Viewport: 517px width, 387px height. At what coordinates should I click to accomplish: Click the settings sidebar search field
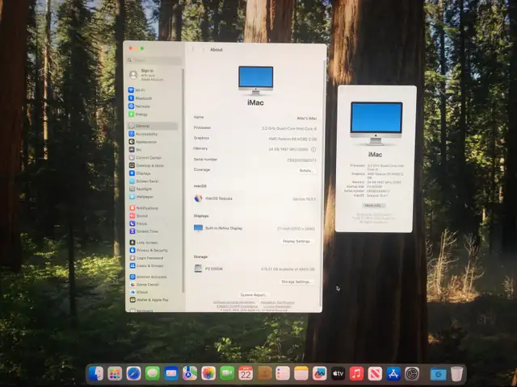(154, 60)
